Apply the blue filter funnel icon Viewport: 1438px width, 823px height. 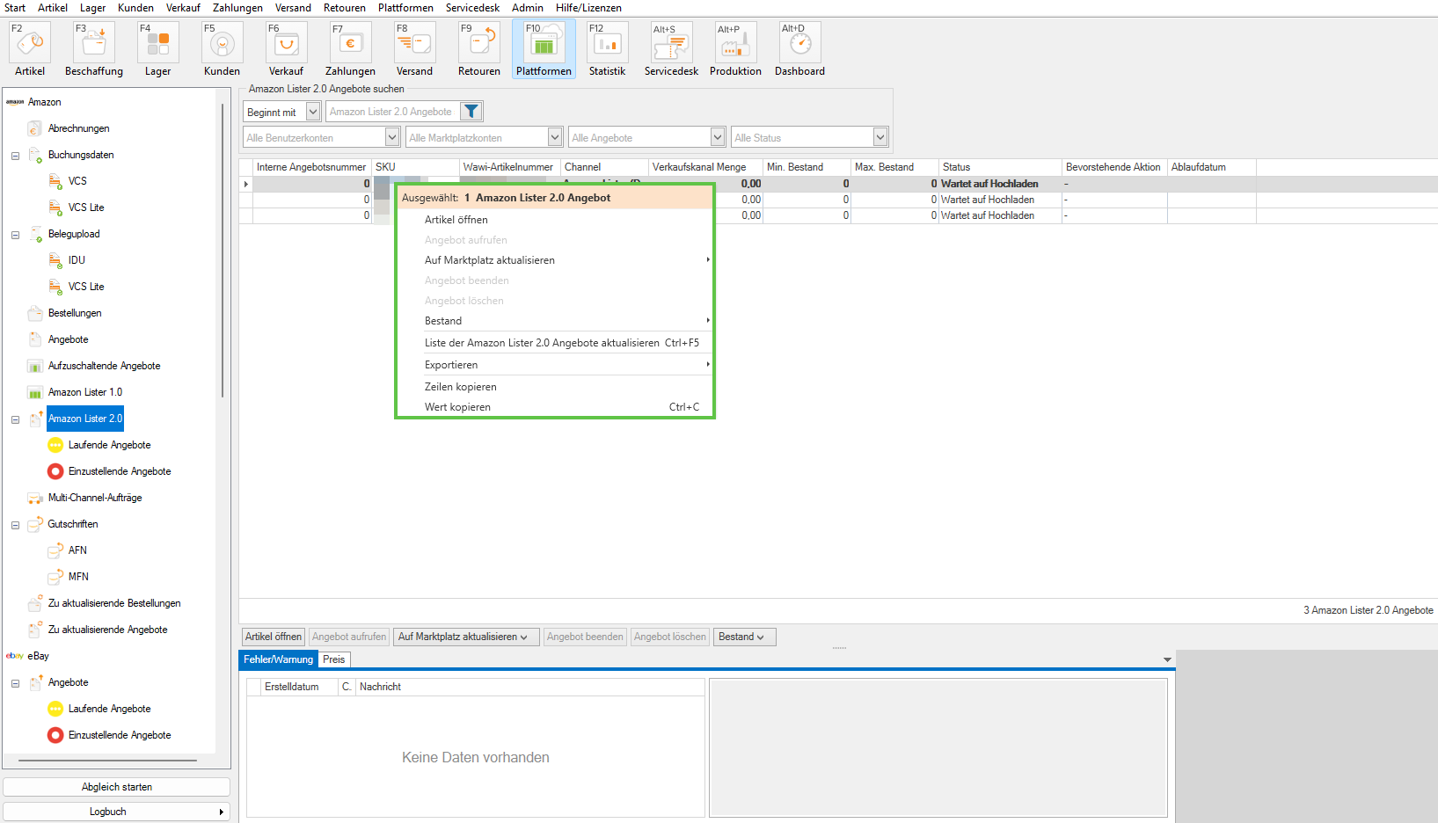(x=471, y=112)
